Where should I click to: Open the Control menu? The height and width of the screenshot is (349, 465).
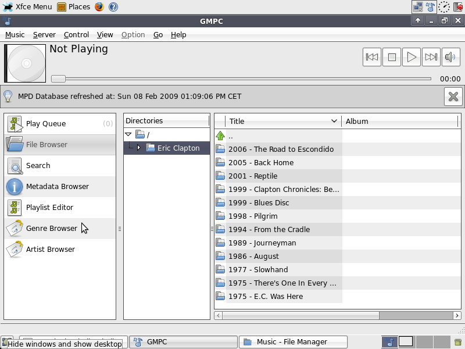(x=76, y=35)
